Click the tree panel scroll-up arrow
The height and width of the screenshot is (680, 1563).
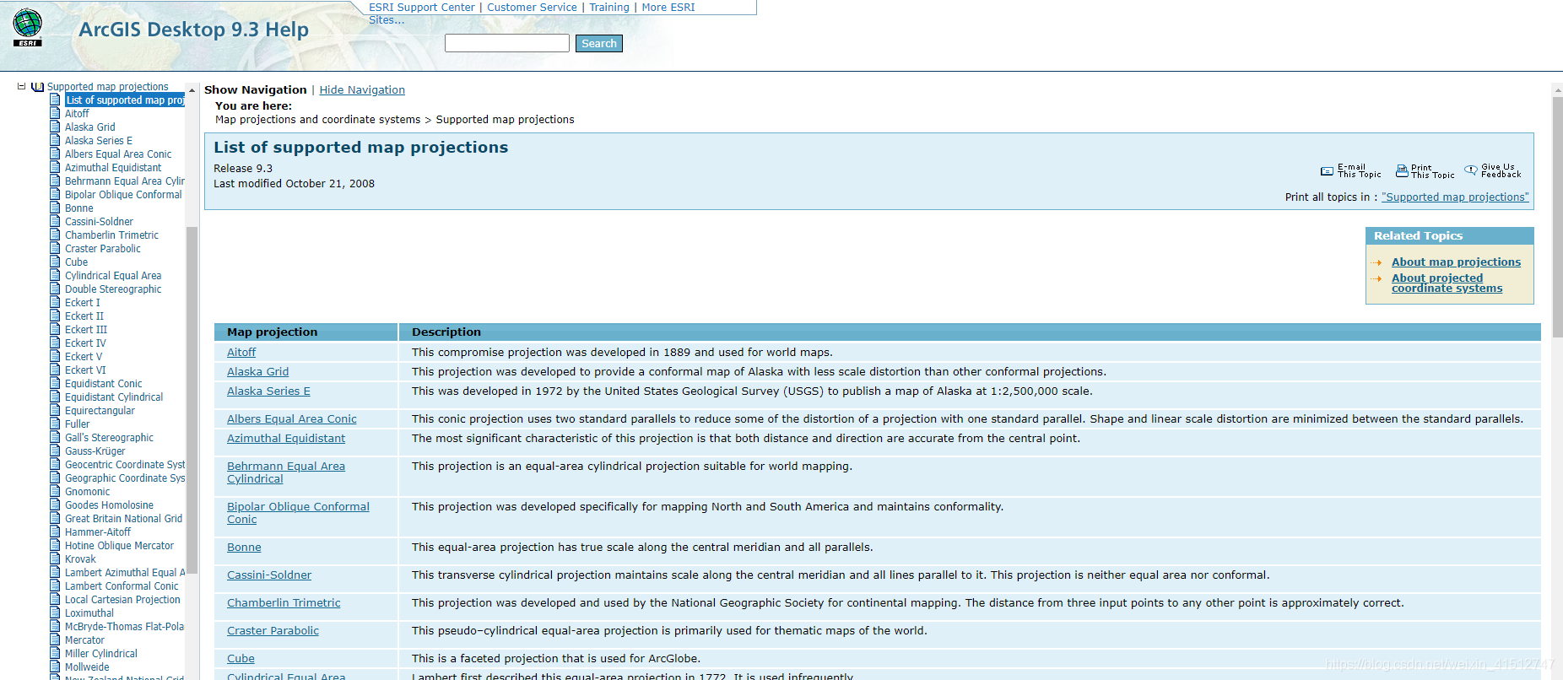192,90
